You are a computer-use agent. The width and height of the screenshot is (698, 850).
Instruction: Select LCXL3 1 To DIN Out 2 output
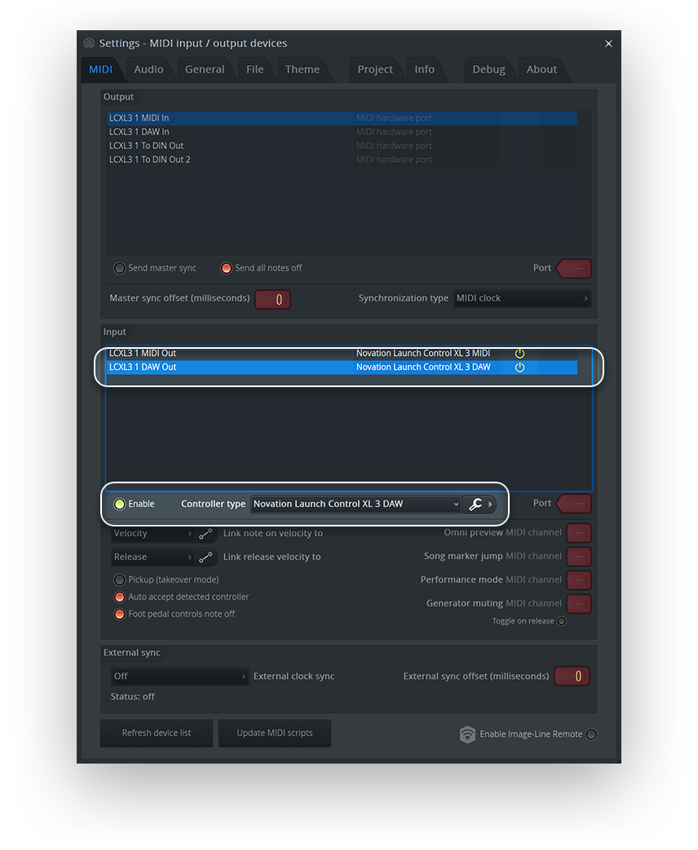(x=342, y=160)
